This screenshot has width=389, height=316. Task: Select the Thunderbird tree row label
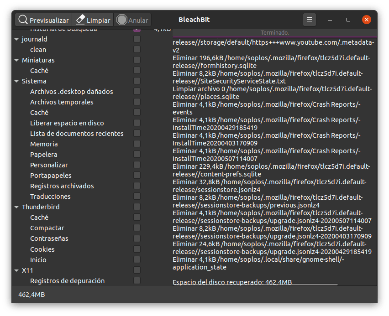click(41, 207)
